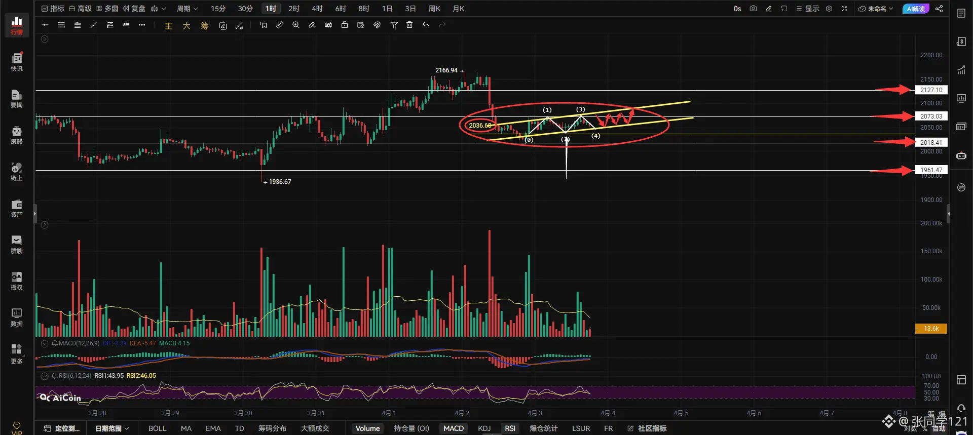Toggle the EMA overlay indicator
Screen dimensions: 973x435
point(213,428)
